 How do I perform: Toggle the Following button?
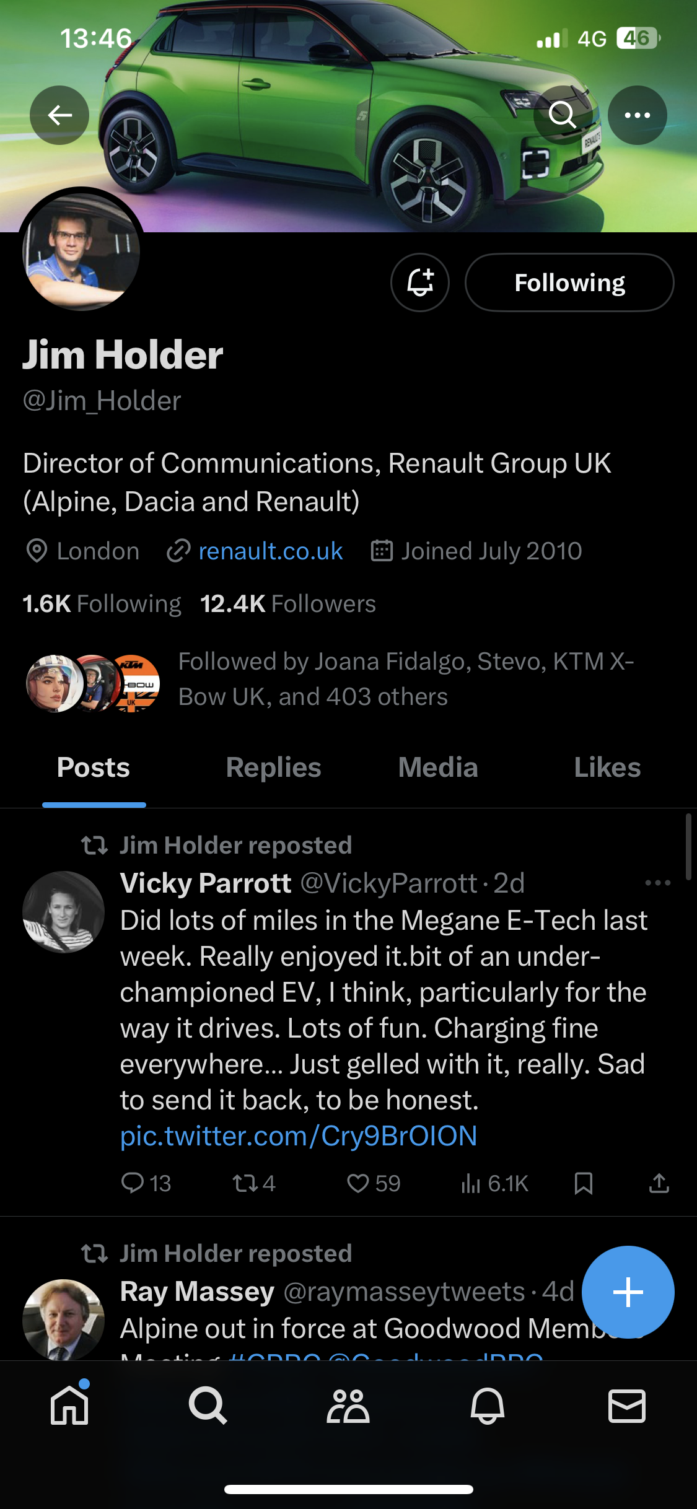569,282
